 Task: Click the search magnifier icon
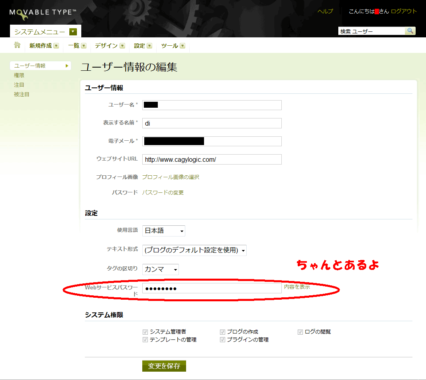click(x=410, y=31)
